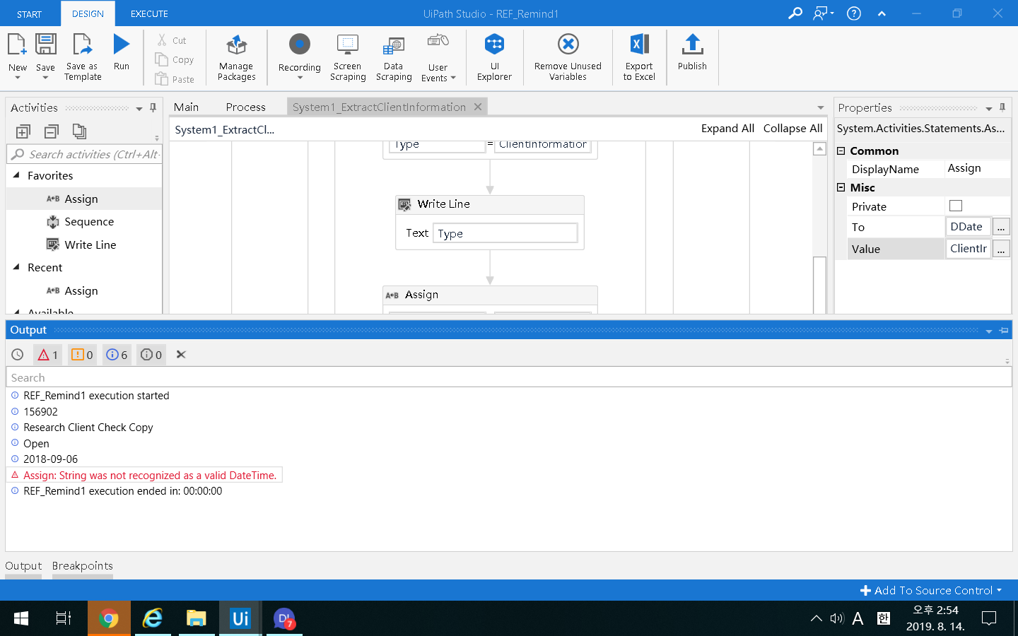Image resolution: width=1018 pixels, height=636 pixels.
Task: Open the Main workflow tab
Action: click(187, 107)
